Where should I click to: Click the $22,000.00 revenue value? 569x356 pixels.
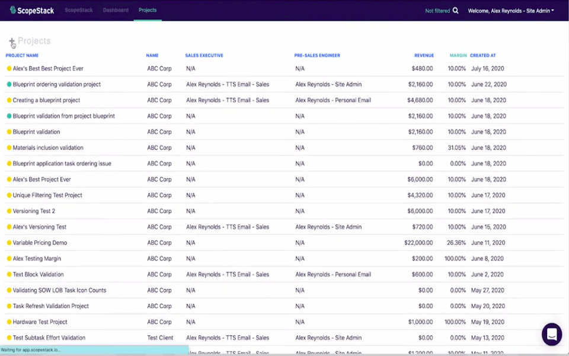pos(418,243)
